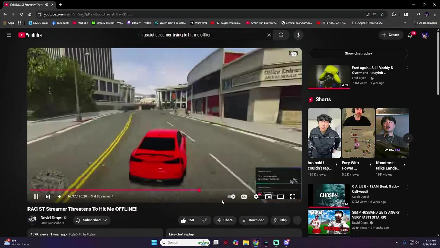Mute the video volume
Image resolution: width=440 pixels, height=248 pixels.
point(59,197)
